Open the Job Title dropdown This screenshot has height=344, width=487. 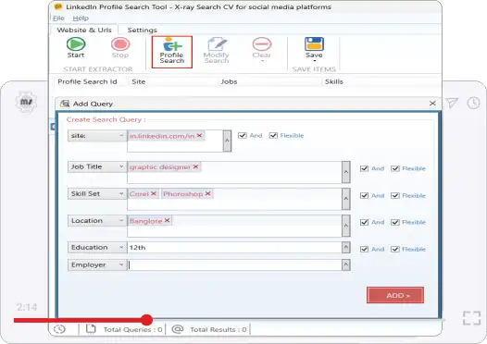[x=97, y=166]
